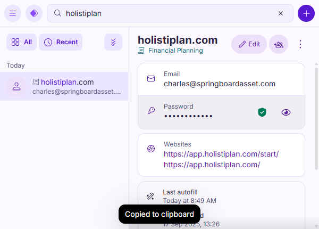Clear the holistiplan search text
Image resolution: width=319 pixels, height=229 pixels.
[x=281, y=13]
